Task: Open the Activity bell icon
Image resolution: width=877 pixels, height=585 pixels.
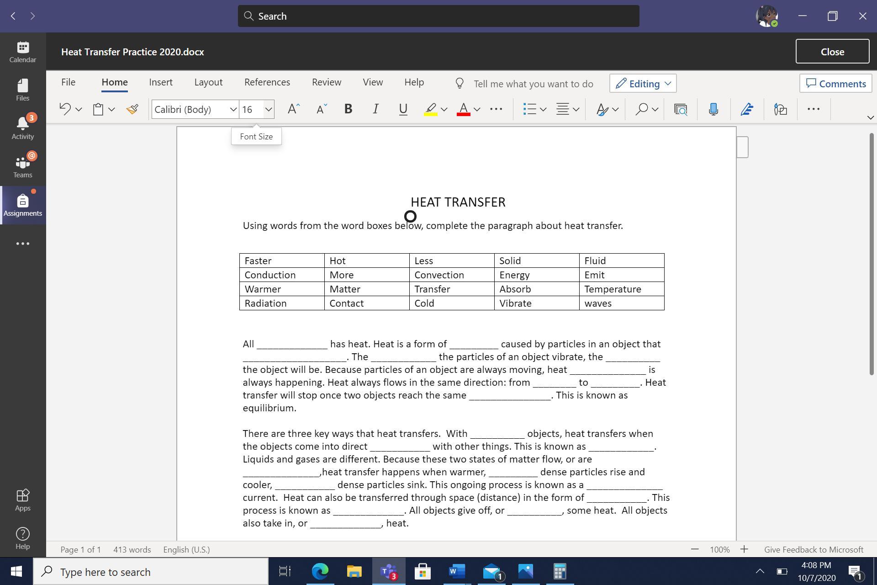Action: [x=23, y=128]
